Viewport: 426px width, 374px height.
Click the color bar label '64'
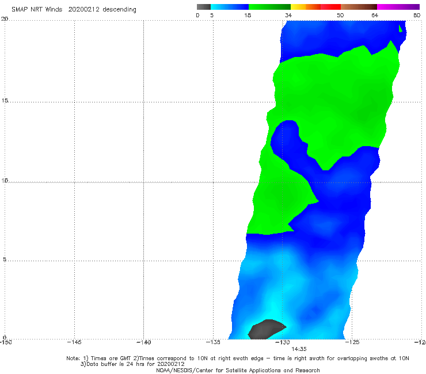(375, 15)
